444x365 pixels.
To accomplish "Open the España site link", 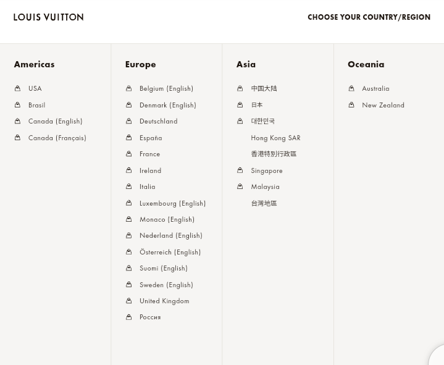I will [x=151, y=138].
